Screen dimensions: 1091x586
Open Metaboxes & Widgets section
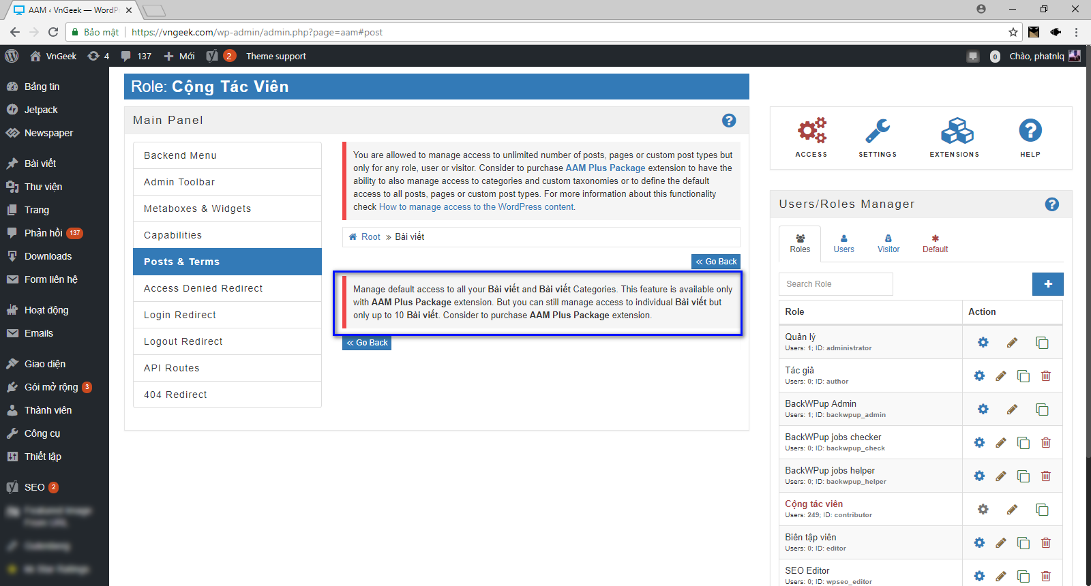227,209
